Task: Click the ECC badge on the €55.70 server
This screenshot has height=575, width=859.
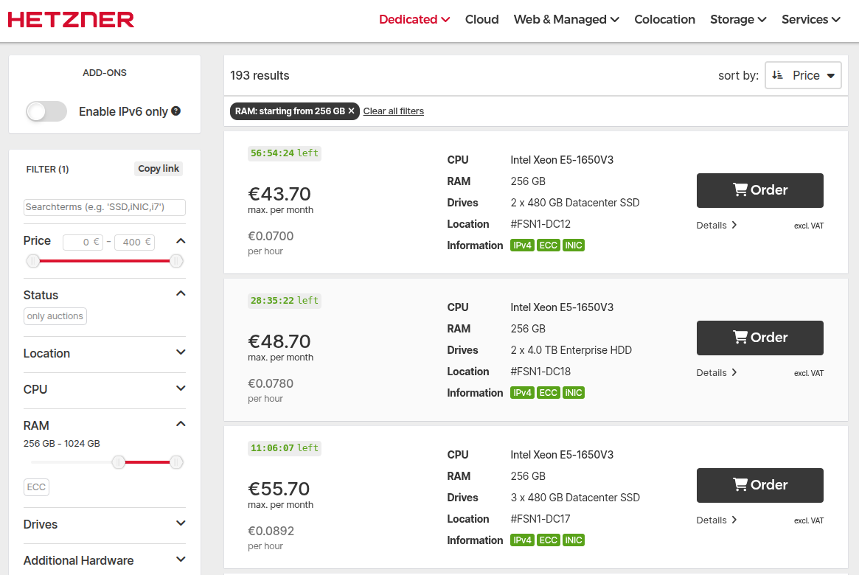Action: pyautogui.click(x=548, y=540)
